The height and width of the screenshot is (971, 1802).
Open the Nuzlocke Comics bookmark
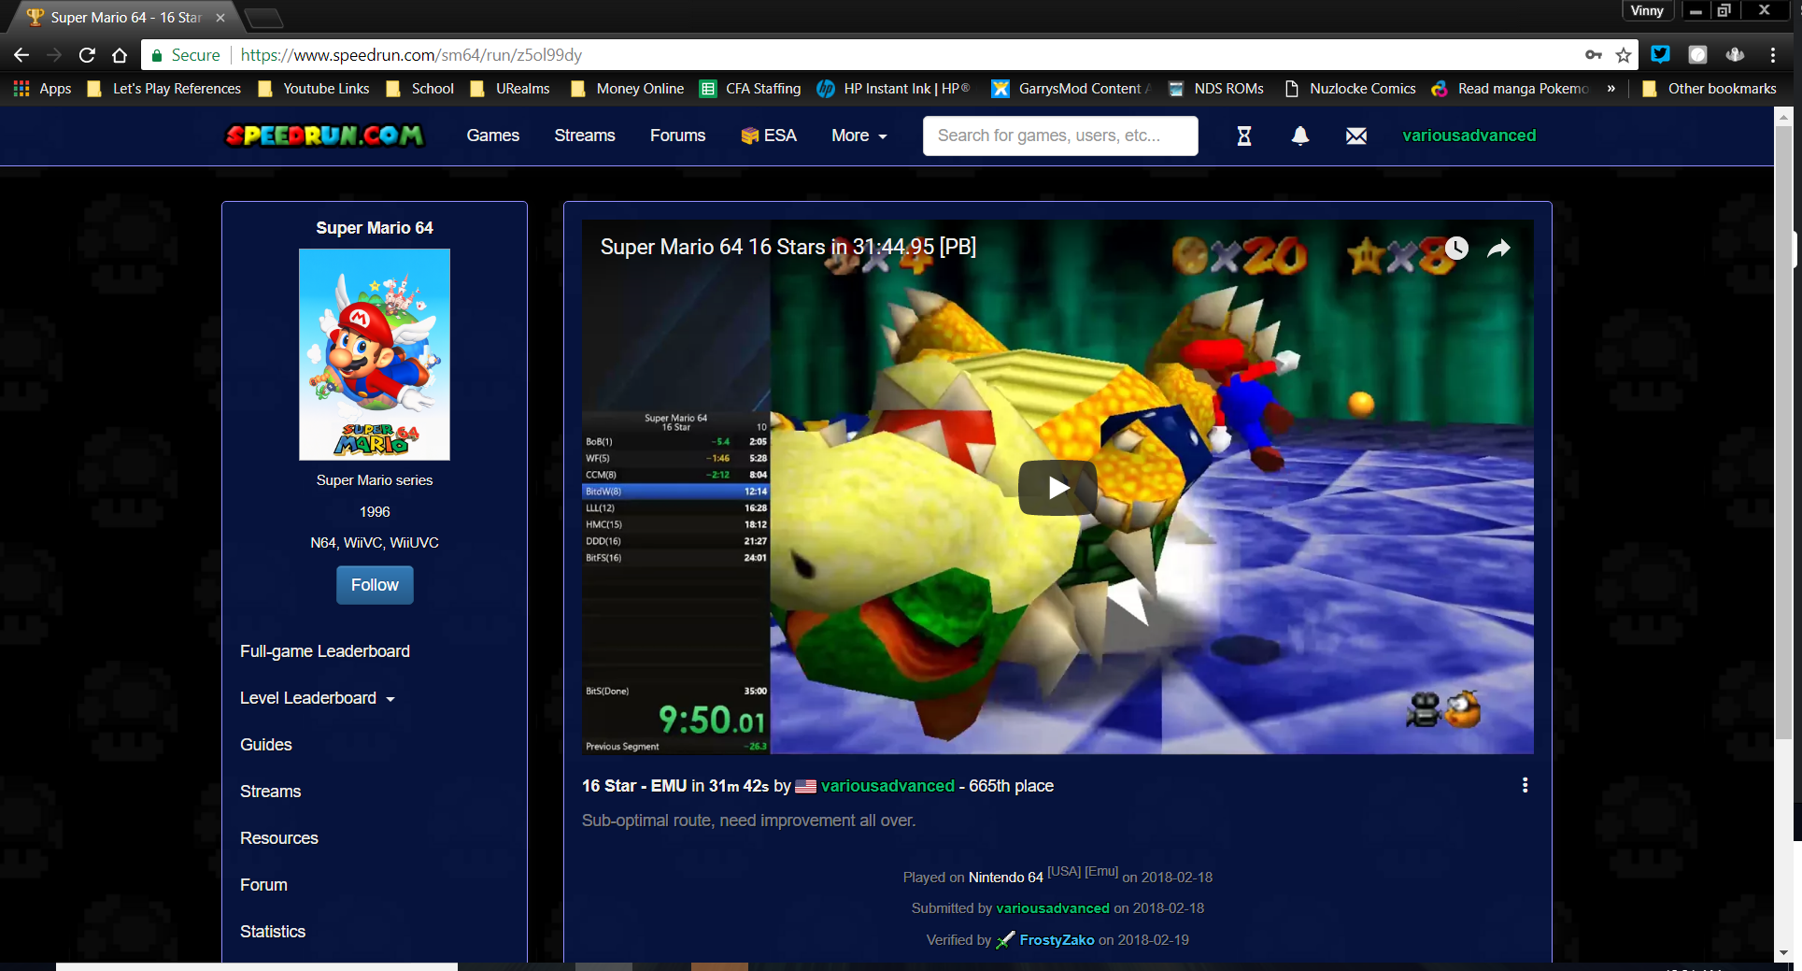click(x=1350, y=89)
